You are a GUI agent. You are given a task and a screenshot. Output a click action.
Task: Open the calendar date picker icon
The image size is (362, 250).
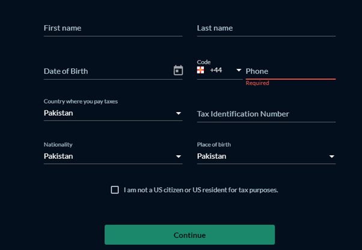coord(178,70)
